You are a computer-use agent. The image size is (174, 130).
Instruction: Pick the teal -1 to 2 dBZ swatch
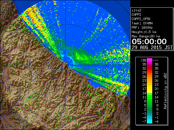150,113
